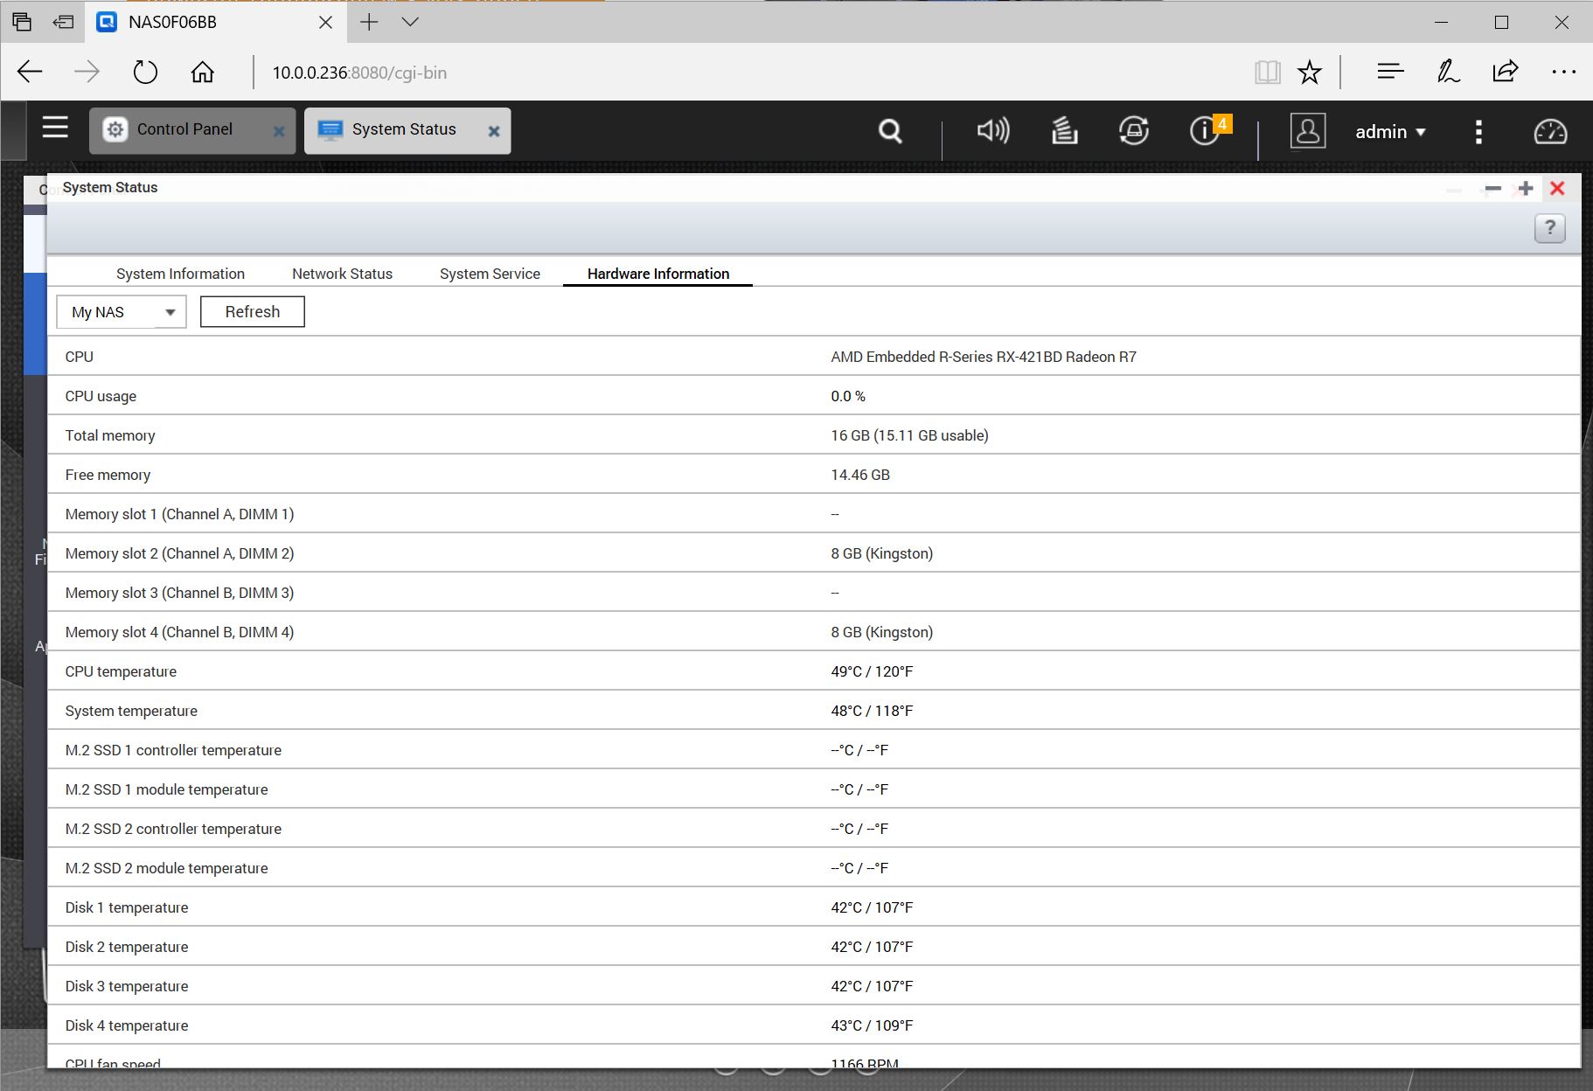Open the My NAS dropdown selector
1593x1091 pixels.
(122, 312)
